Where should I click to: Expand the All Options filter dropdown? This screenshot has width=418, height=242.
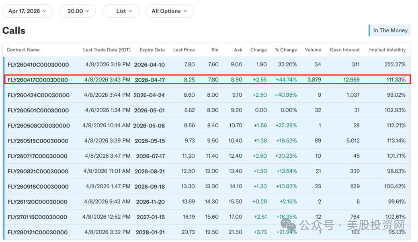[x=170, y=11]
